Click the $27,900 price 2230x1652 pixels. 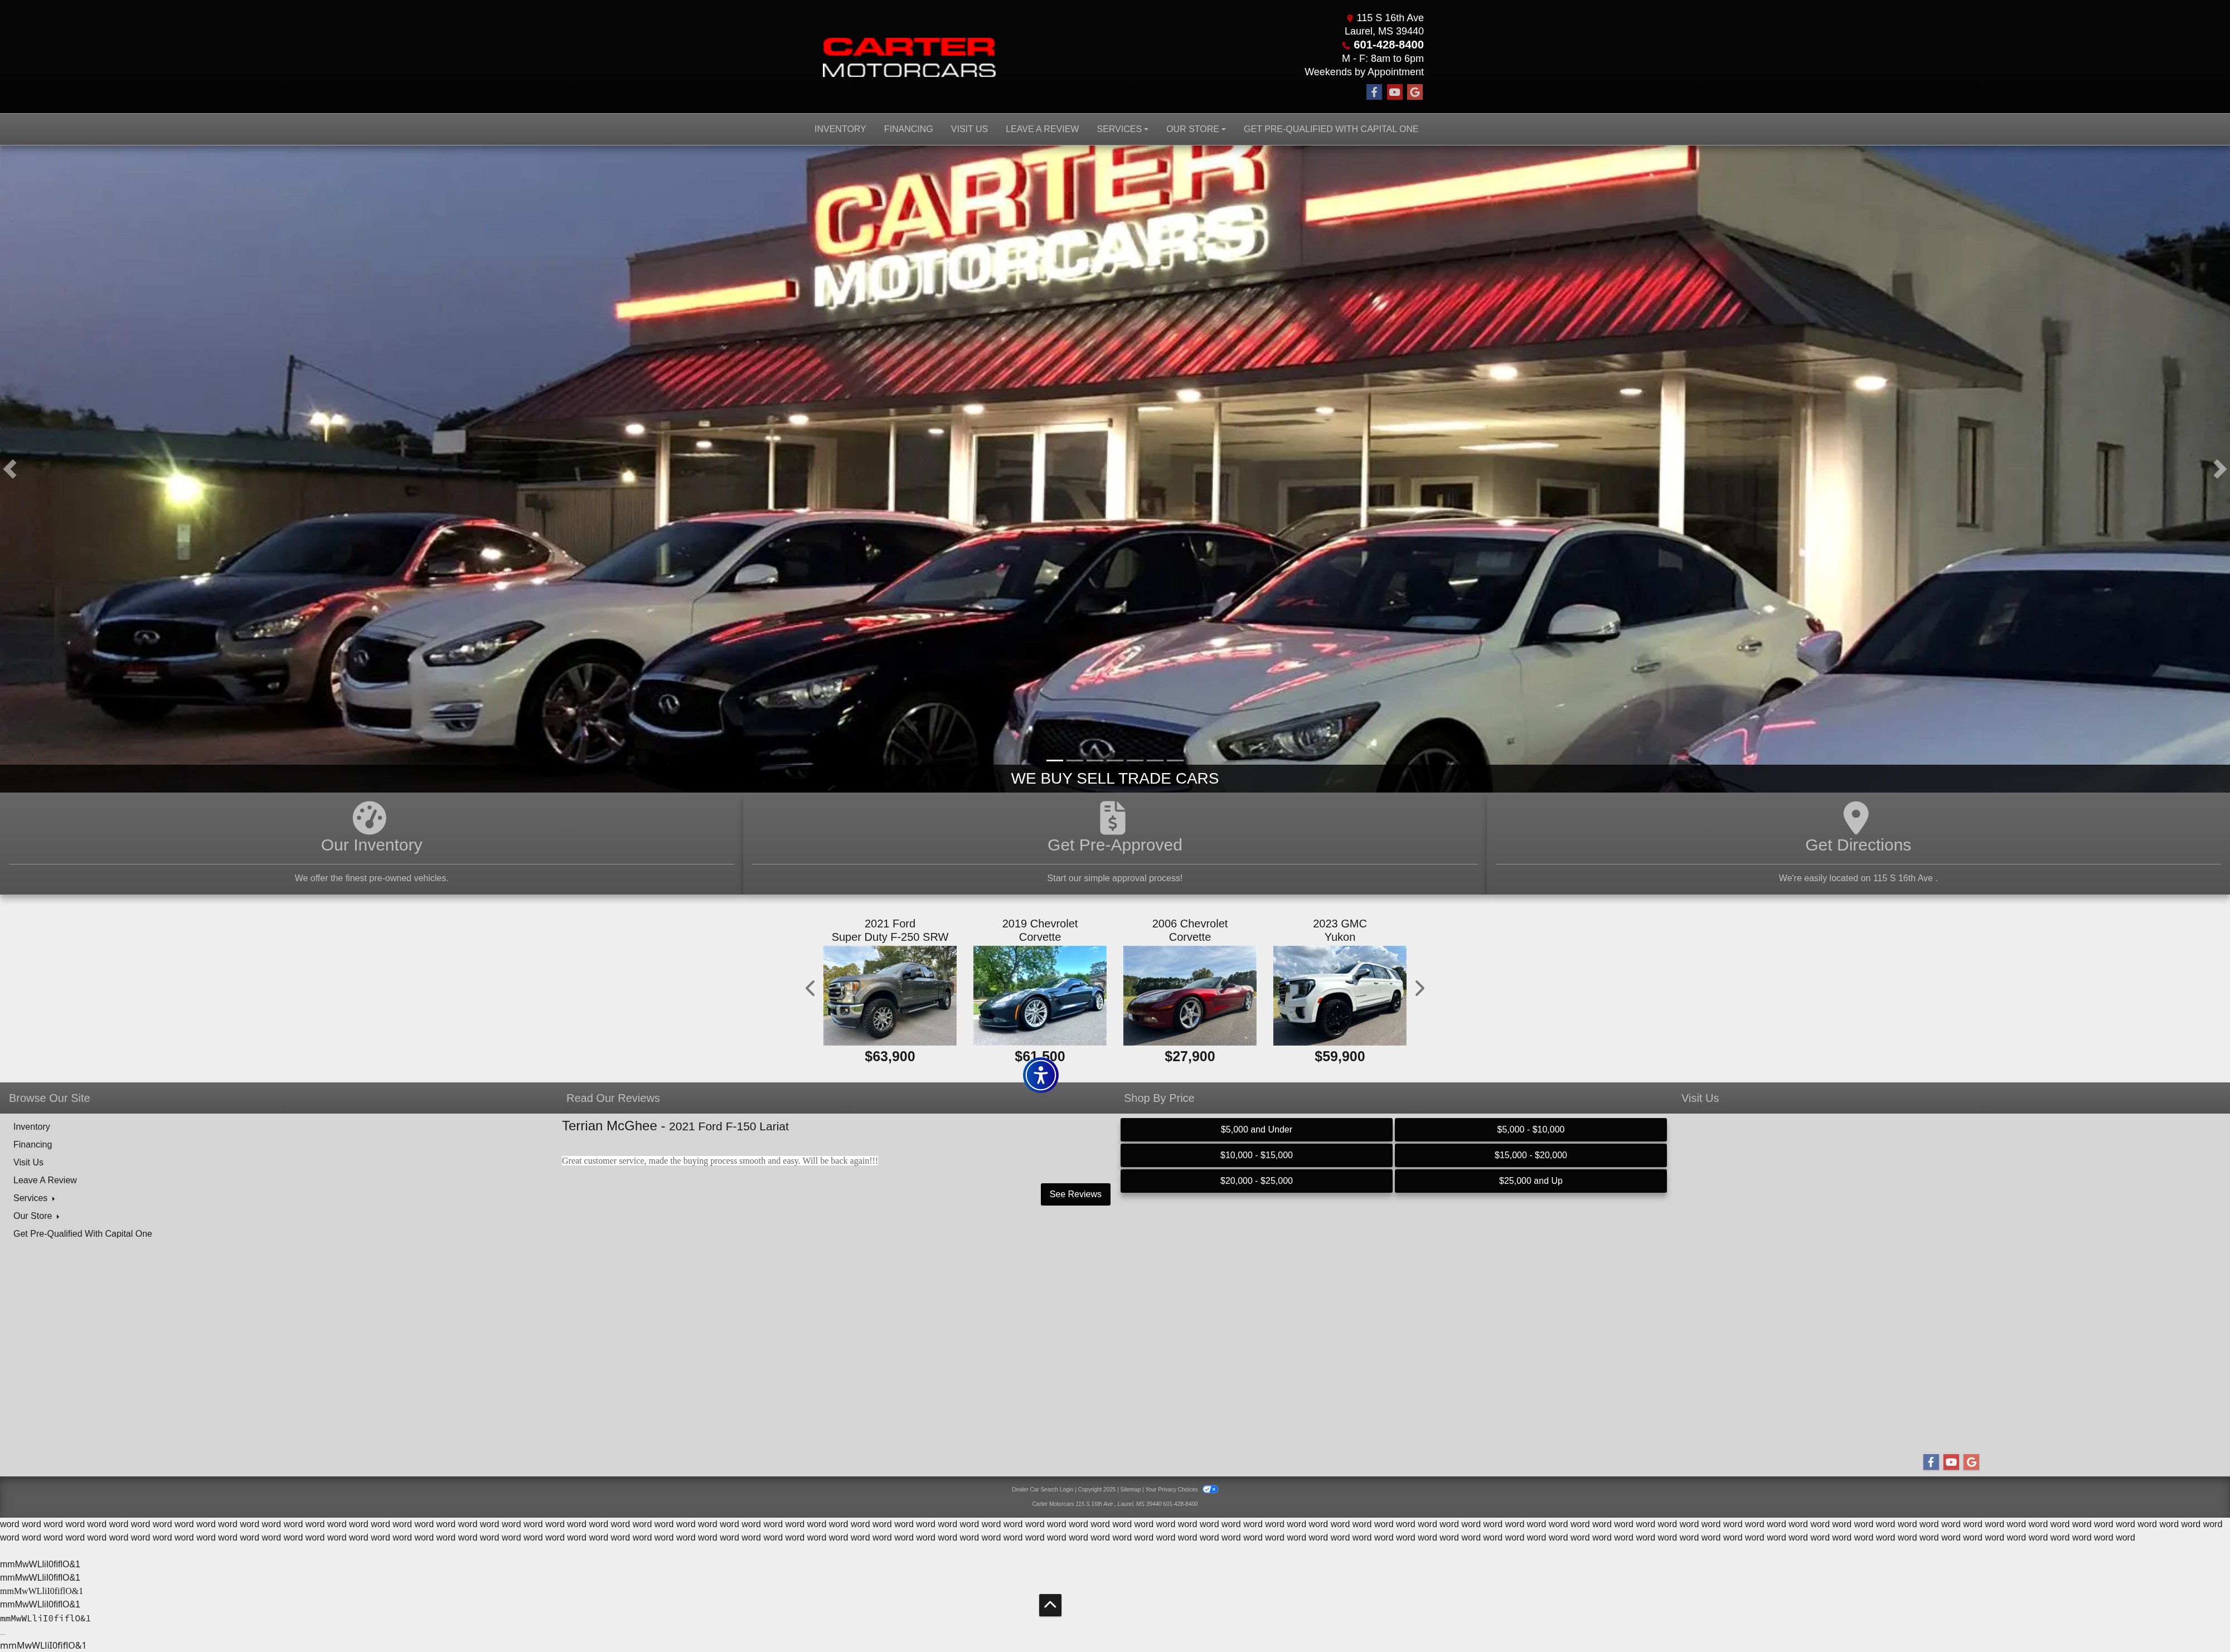(1190, 1057)
